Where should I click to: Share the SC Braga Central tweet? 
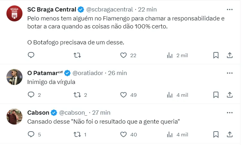pyautogui.click(x=230, y=55)
